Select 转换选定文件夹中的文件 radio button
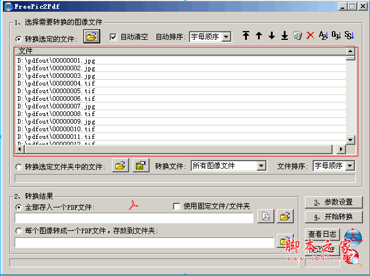This screenshot has width=370, height=276. click(x=19, y=167)
